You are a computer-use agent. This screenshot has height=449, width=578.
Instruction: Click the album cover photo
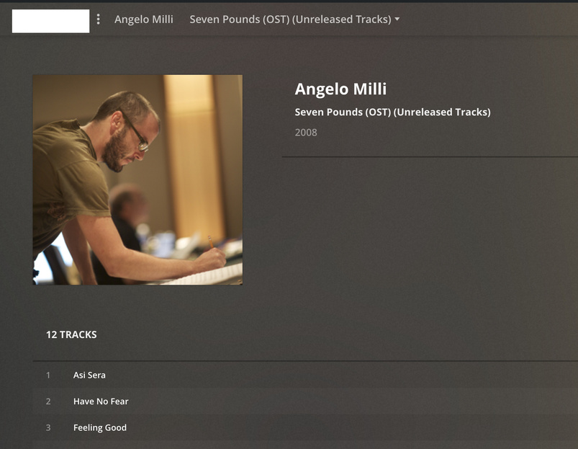click(137, 179)
